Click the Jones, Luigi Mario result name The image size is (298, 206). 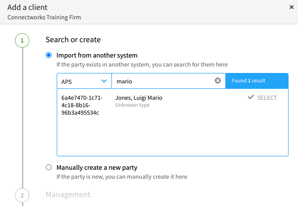[x=139, y=98]
